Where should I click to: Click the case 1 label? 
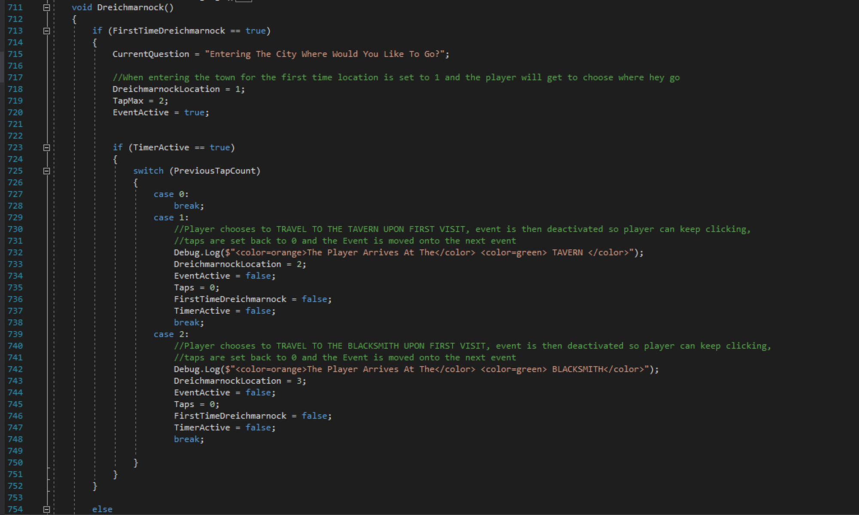click(171, 218)
